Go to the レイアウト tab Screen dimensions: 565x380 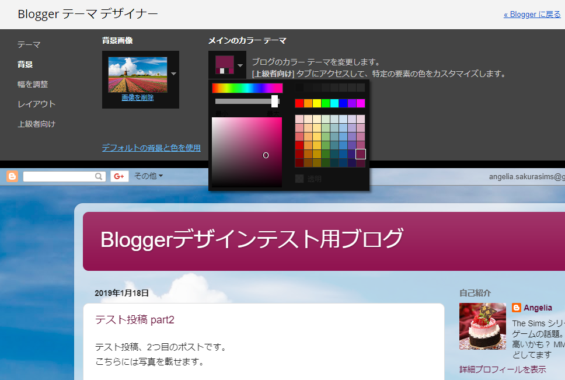coord(36,104)
